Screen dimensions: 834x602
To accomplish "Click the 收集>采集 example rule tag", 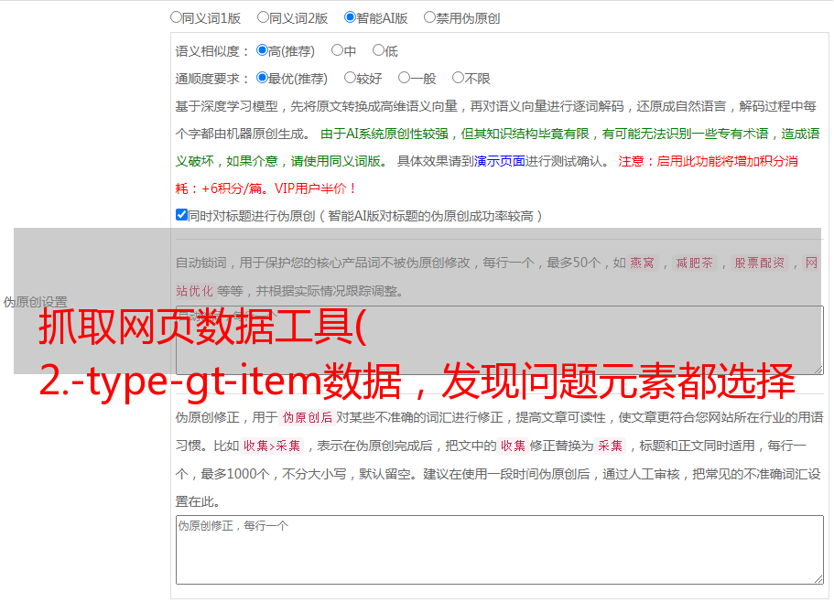I will [272, 446].
